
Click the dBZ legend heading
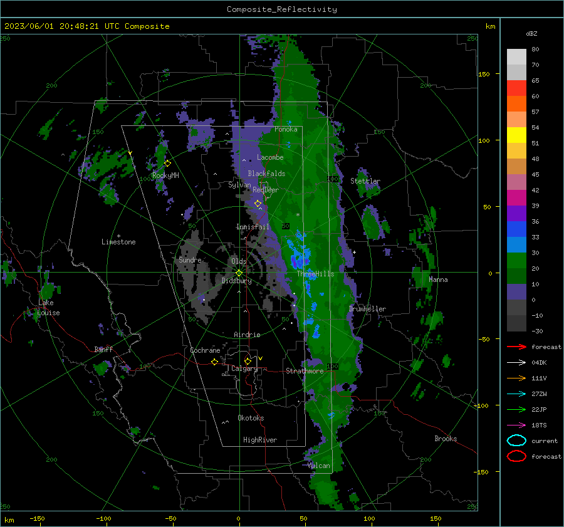(531, 33)
